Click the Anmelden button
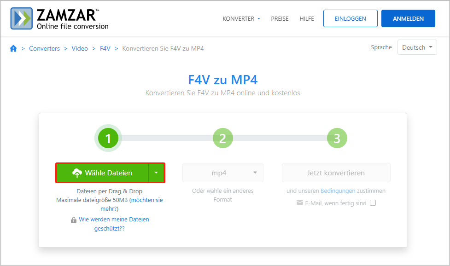This screenshot has width=450, height=266. coord(408,18)
